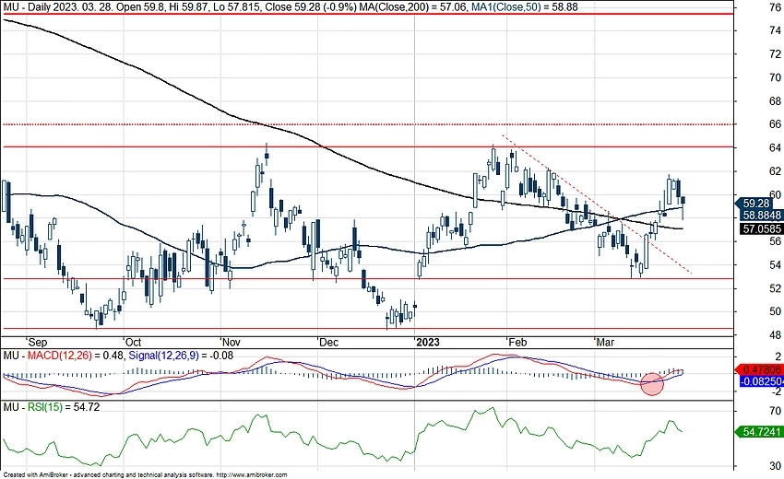Click the 57.0585 200-day MA value label
The image size is (784, 479).
tap(761, 228)
